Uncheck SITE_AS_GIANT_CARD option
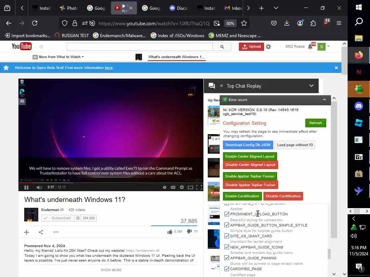This screenshot has width=370, height=277. 227,236
